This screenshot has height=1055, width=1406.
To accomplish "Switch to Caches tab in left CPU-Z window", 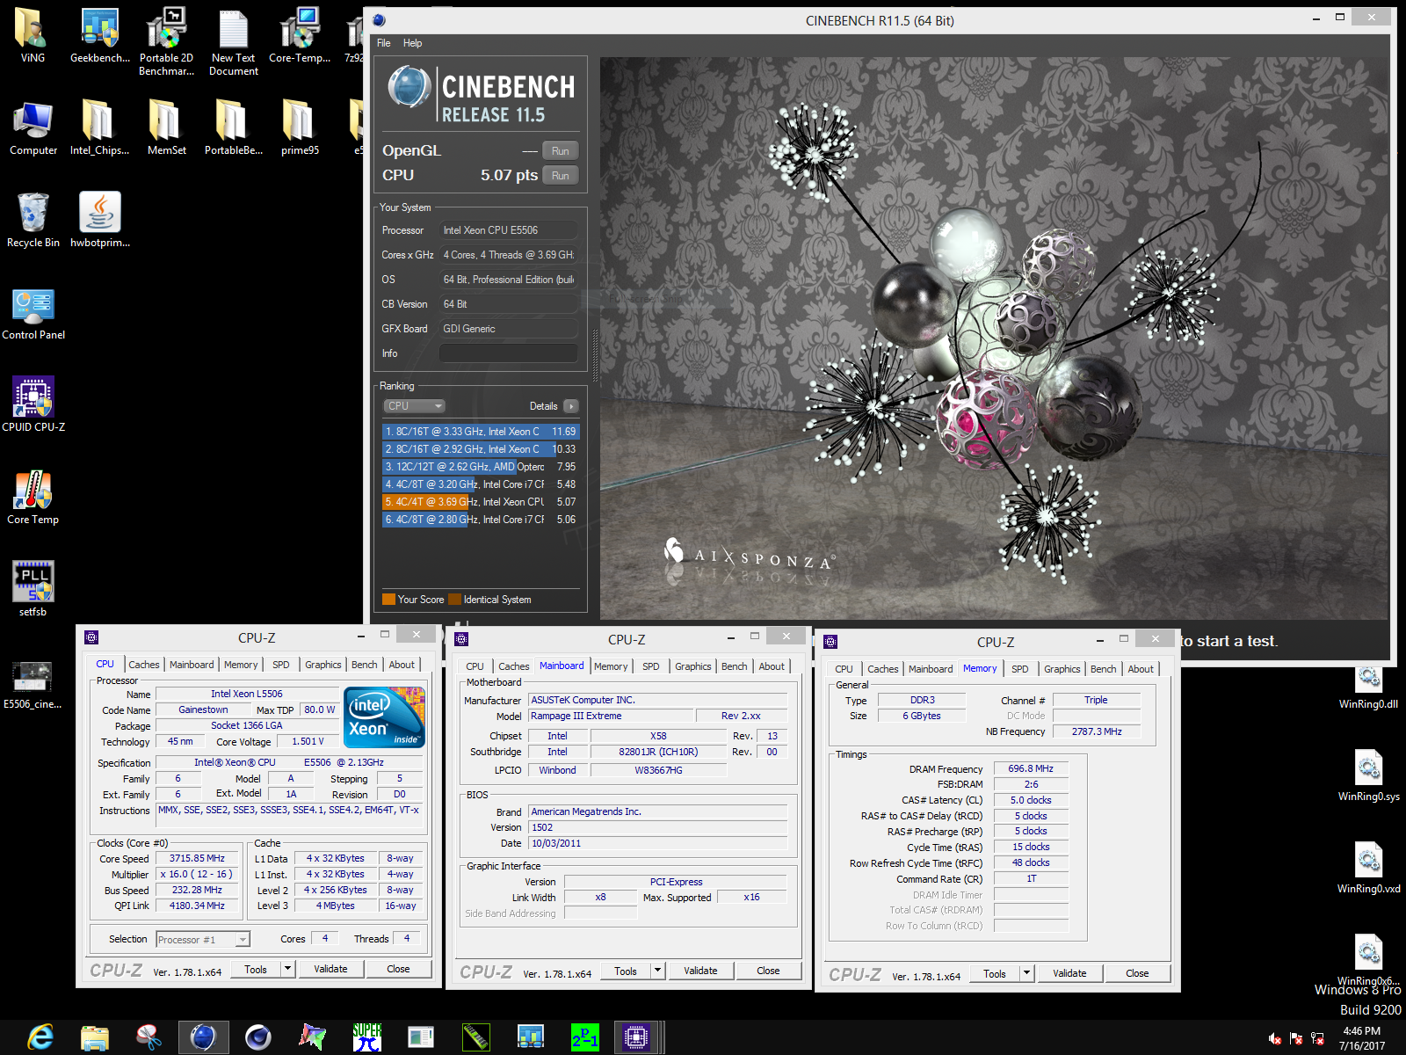I will 144,665.
